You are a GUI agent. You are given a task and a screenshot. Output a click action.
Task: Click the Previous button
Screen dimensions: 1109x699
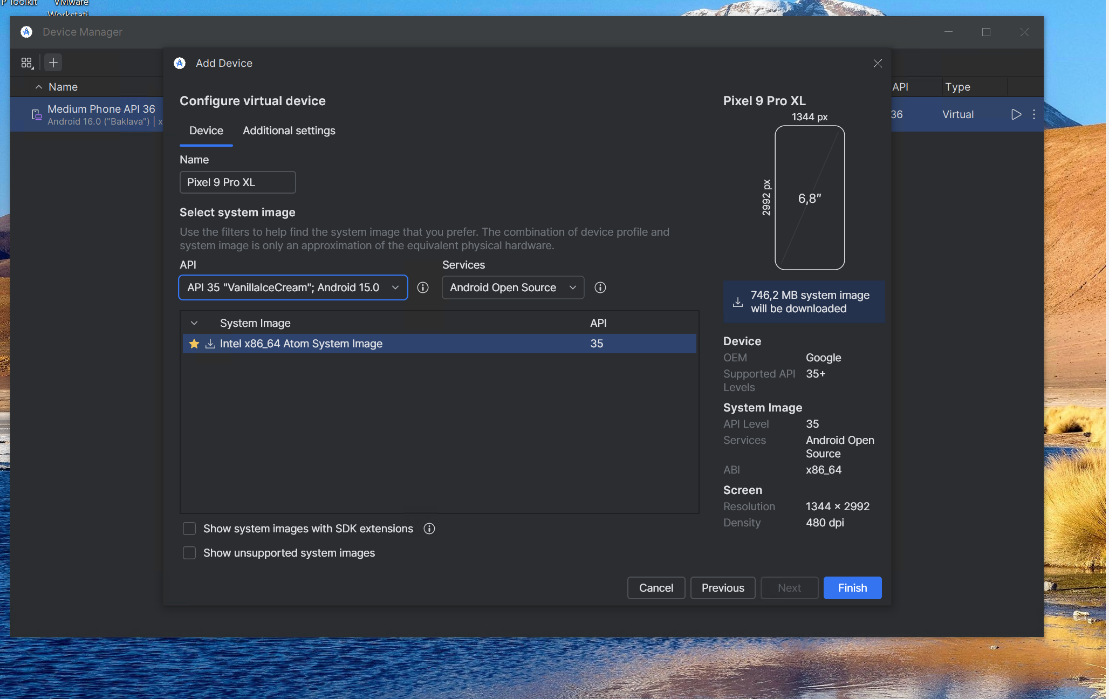(x=723, y=588)
